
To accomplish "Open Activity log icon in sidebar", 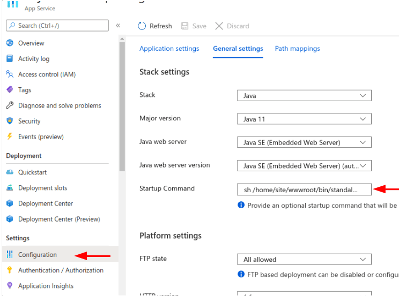I will [x=10, y=59].
